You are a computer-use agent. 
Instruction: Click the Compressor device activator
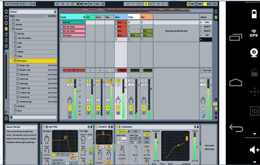pyautogui.click(x=117, y=127)
